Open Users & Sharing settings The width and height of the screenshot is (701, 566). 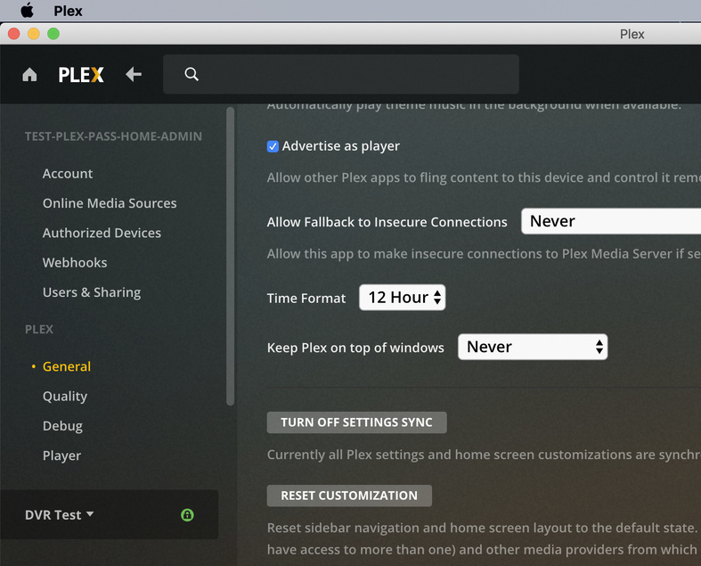pyautogui.click(x=92, y=292)
